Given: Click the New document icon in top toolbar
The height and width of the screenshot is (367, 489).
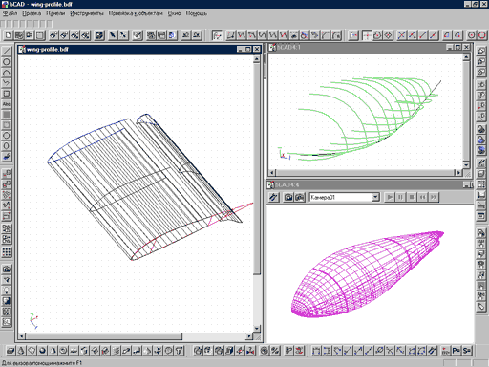Looking at the screenshot, I should pos(9,35).
